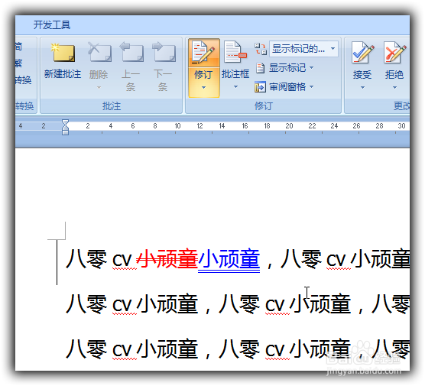Click the first cv word in line one
Screen dimensions: 425x386
pos(122,261)
